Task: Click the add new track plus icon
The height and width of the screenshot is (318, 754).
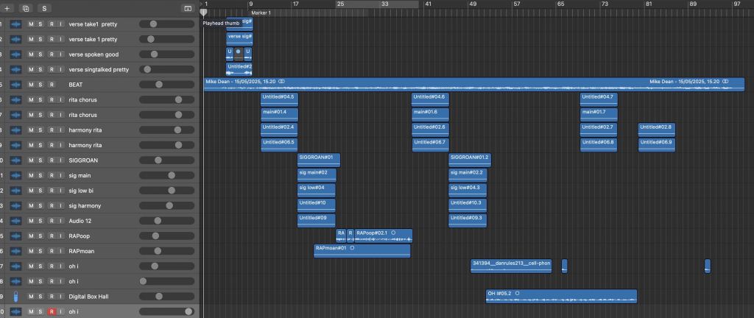Action: point(8,8)
